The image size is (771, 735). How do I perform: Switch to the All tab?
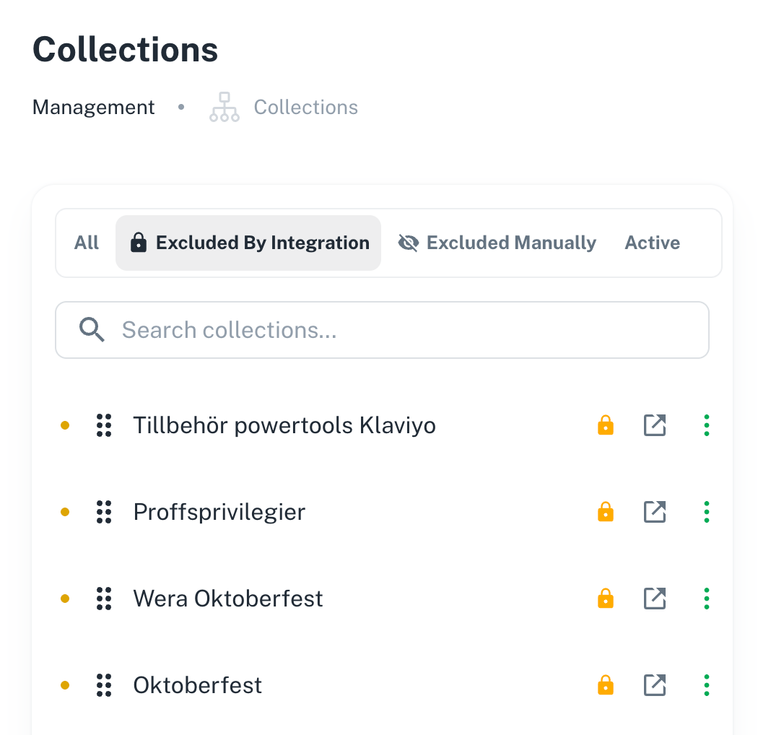87,243
